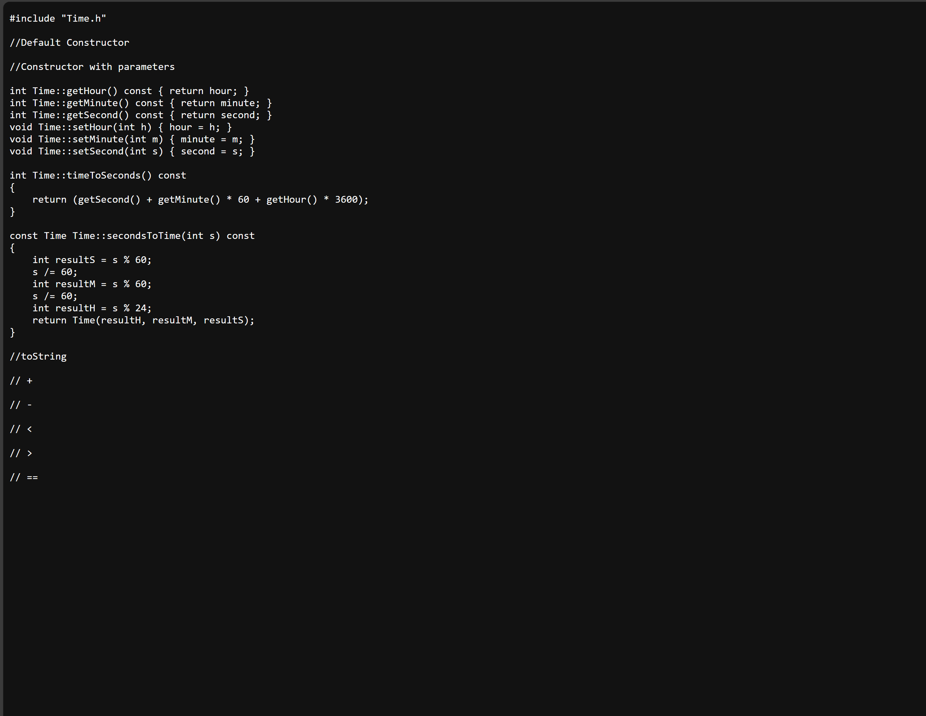Click the secondsToTime(int s) declaration line
Screen dimensions: 926x716
click(x=132, y=236)
